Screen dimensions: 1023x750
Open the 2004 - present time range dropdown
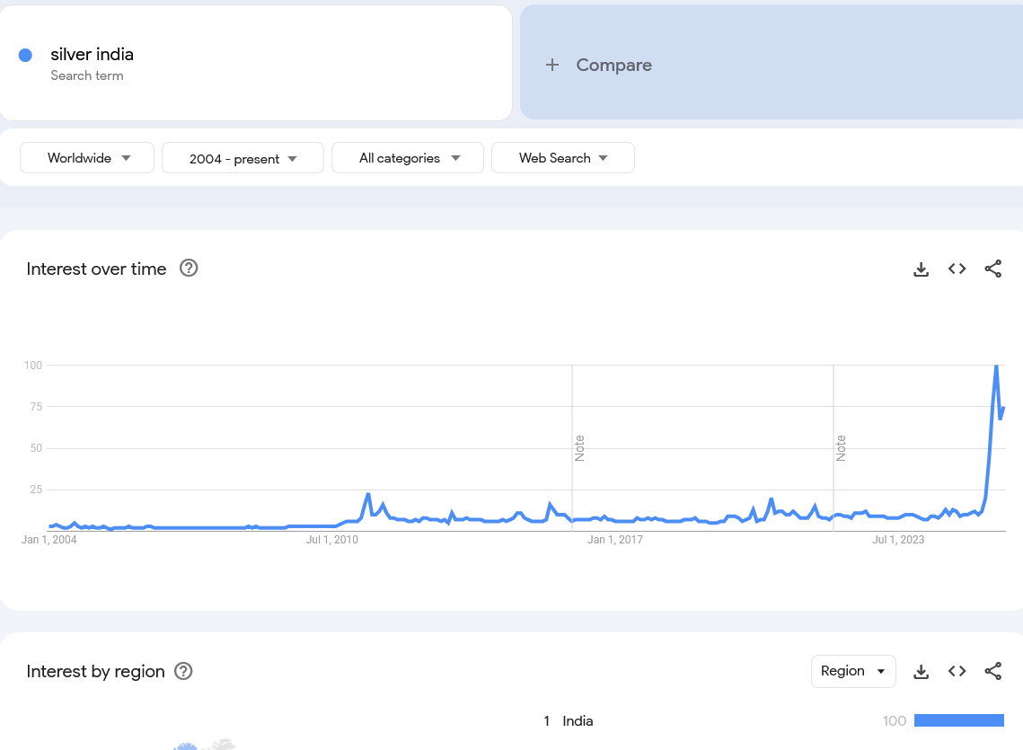[x=243, y=158]
